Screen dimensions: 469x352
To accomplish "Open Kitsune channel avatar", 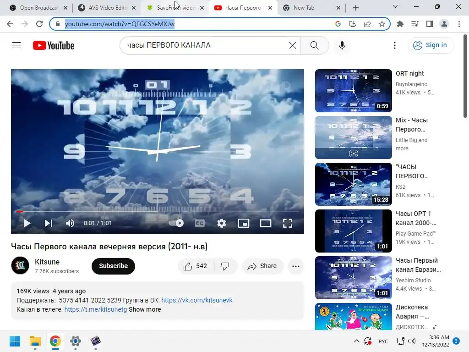I will click(x=20, y=265).
